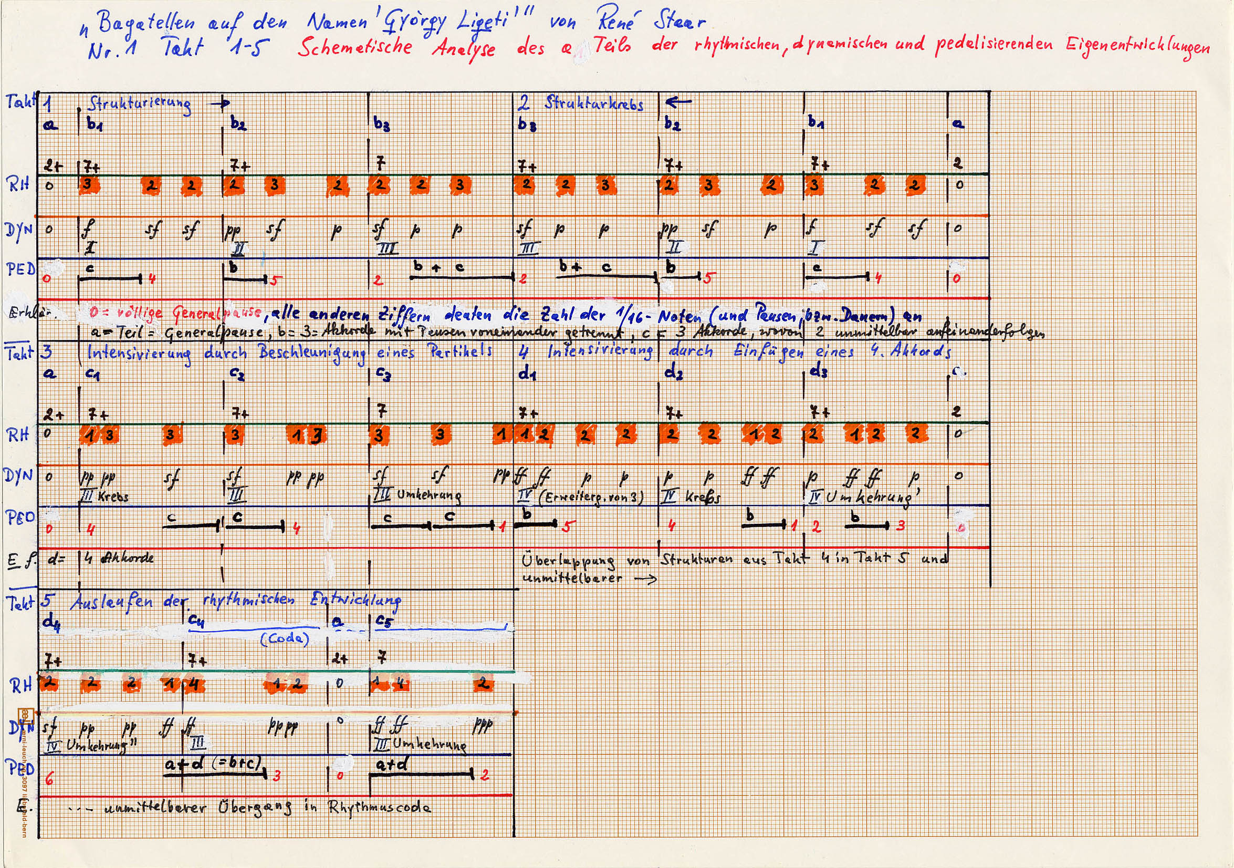Click section label "c3" in Takt 3
This screenshot has width=1234, height=868.
[x=383, y=373]
